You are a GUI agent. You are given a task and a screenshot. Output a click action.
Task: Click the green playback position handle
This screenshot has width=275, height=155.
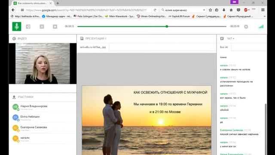(x=167, y=26)
